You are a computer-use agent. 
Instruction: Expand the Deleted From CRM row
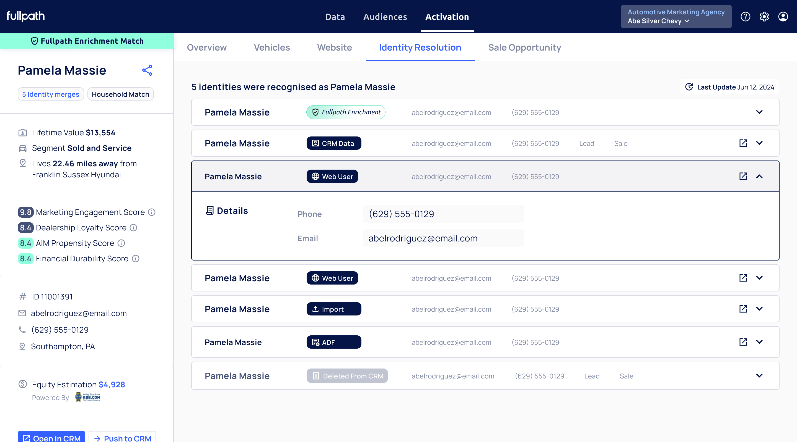pos(759,376)
